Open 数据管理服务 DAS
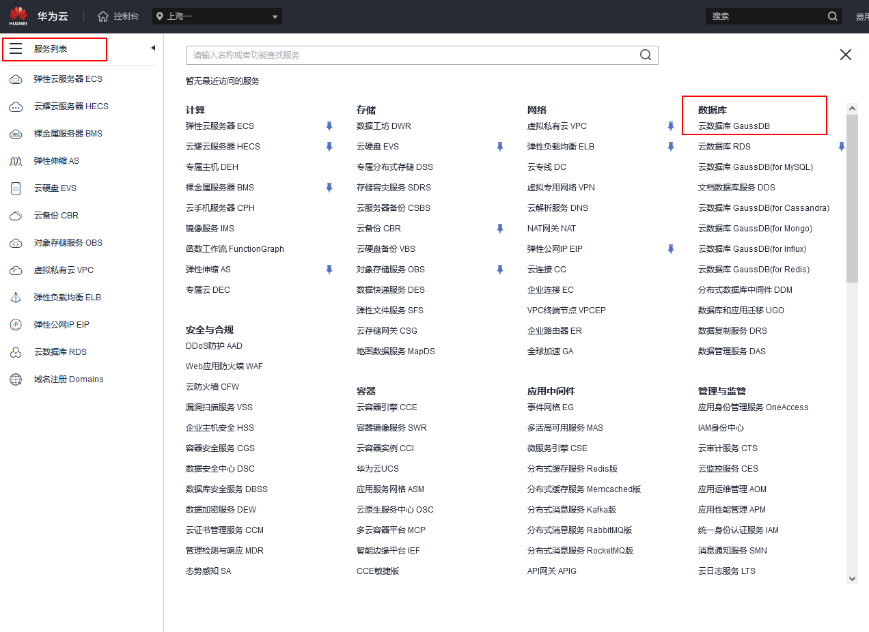 [732, 351]
